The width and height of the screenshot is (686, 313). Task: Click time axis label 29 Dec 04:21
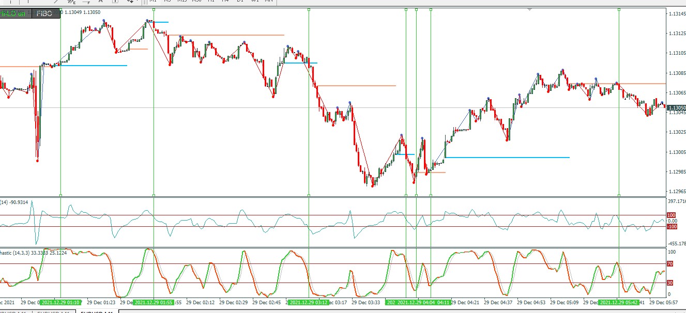point(466,302)
